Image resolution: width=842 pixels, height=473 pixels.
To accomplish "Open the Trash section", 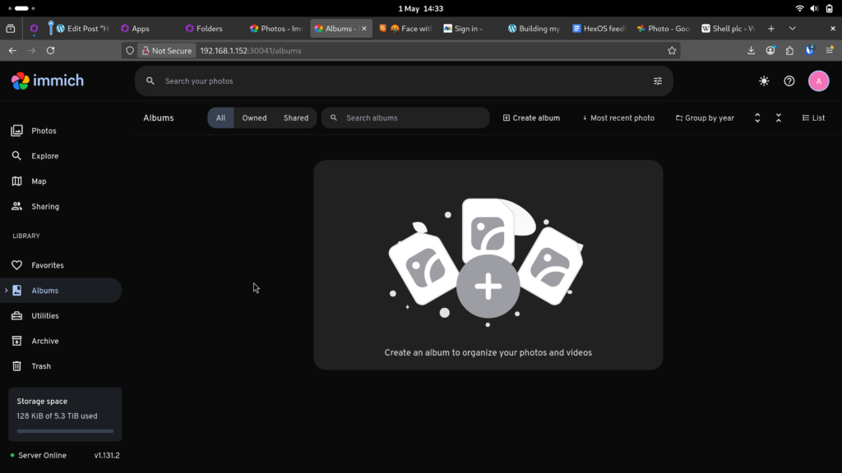I will point(61,366).
